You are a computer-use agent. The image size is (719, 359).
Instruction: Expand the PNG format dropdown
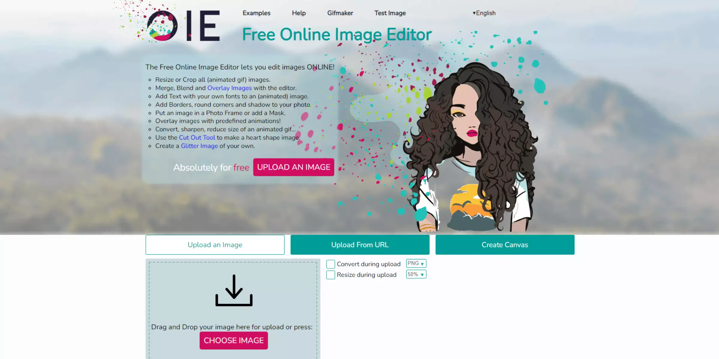click(x=416, y=263)
